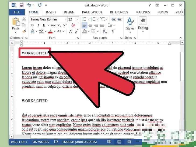Click the Numbering list icon
This screenshot has width=196, height=147.
[93, 19]
